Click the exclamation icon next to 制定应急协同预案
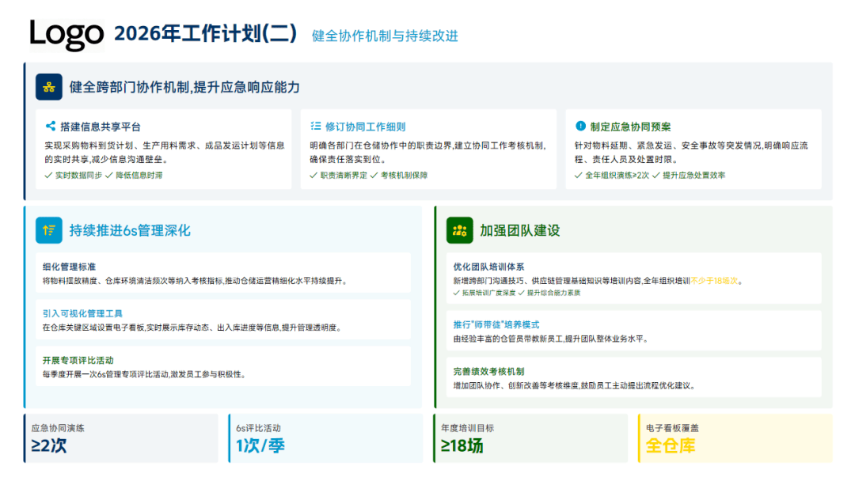The height and width of the screenshot is (481, 855). coord(580,127)
